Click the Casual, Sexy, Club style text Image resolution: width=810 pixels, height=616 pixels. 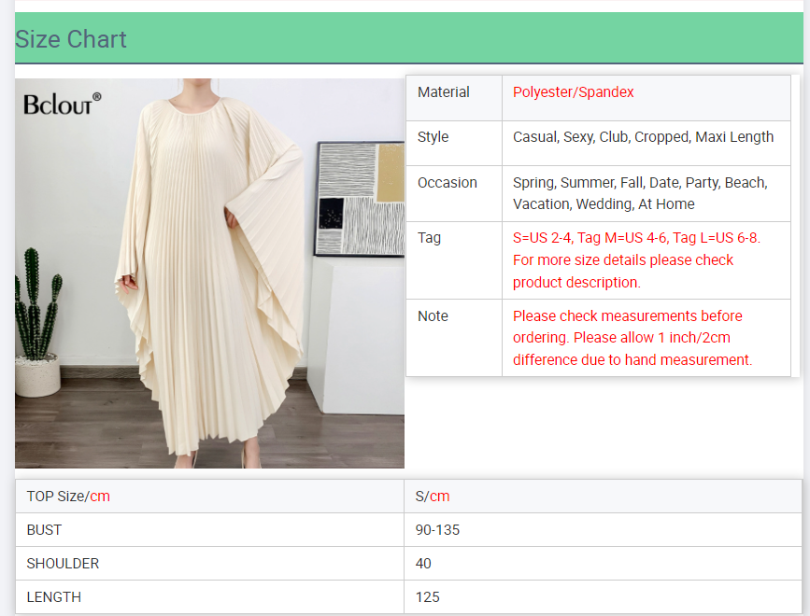click(643, 137)
